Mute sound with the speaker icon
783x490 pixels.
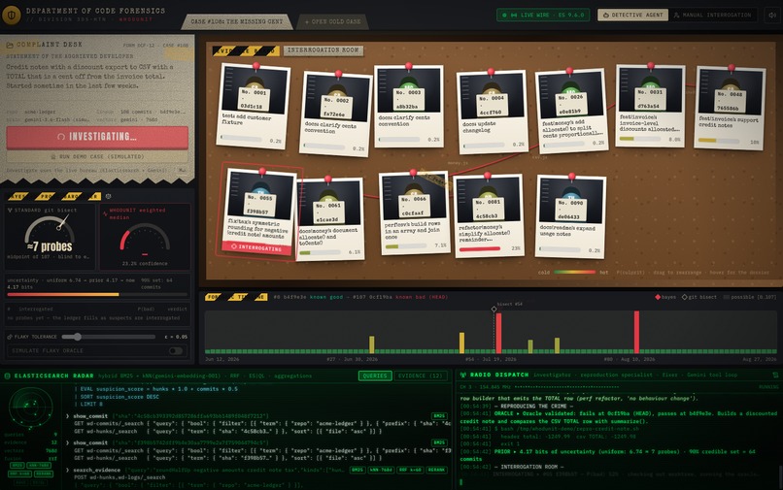tap(772, 15)
